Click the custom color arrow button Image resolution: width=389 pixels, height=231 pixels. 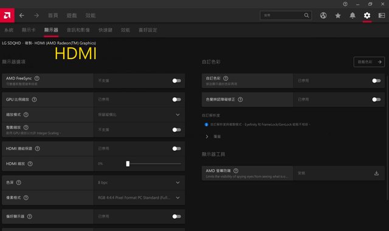[369, 62]
